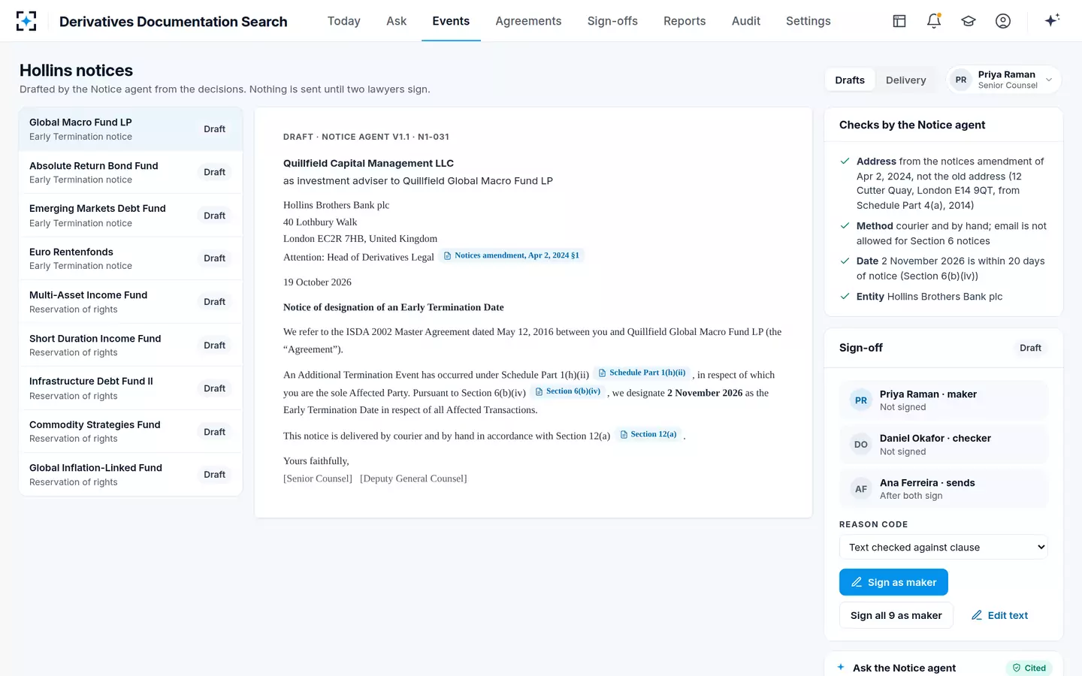Screen dimensions: 1082x676
Task: Open the Reports tab
Action: 685,21
